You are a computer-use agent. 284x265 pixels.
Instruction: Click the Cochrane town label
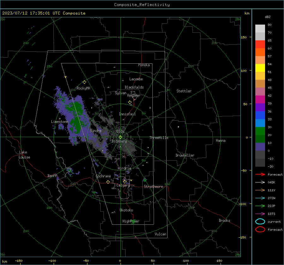pos(103,176)
